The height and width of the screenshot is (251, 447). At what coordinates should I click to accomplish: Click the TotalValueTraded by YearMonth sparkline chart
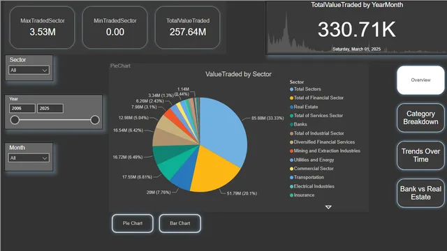click(357, 27)
